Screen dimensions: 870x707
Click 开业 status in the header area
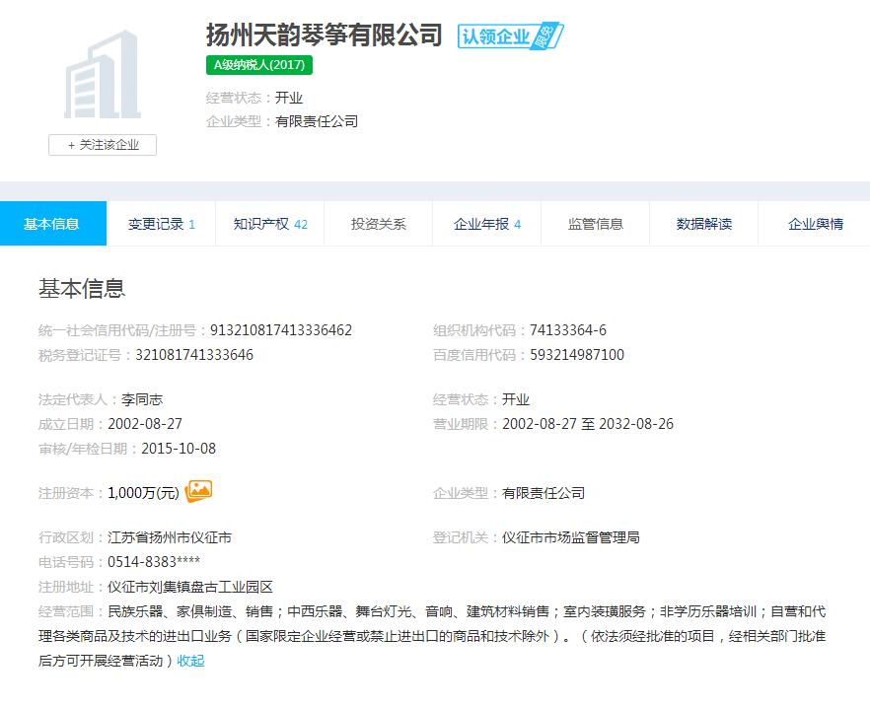289,99
